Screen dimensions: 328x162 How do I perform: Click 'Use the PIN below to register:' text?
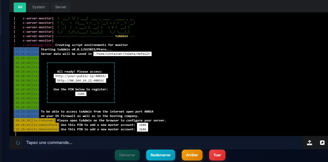(81, 89)
